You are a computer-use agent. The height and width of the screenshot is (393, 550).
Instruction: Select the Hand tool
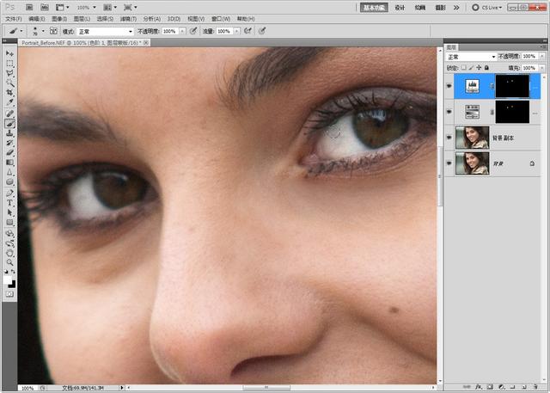point(9,253)
